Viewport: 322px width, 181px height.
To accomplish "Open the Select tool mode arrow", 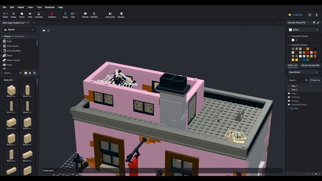I will [8, 14].
